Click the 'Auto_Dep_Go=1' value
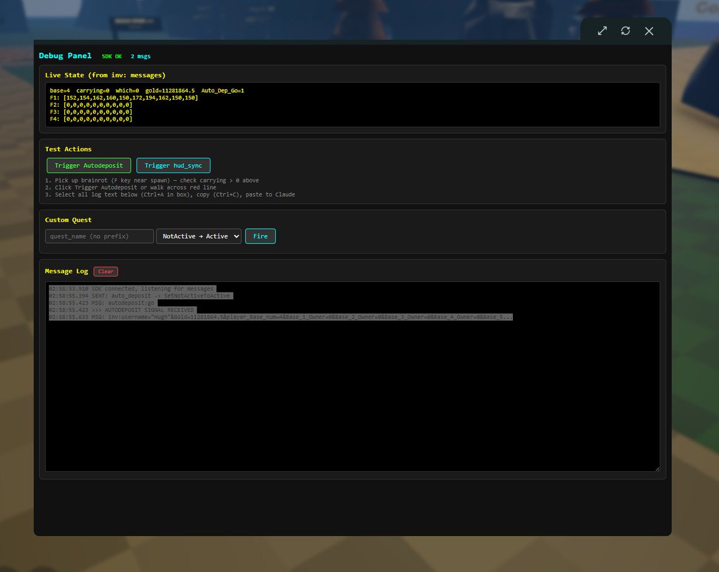 [223, 91]
